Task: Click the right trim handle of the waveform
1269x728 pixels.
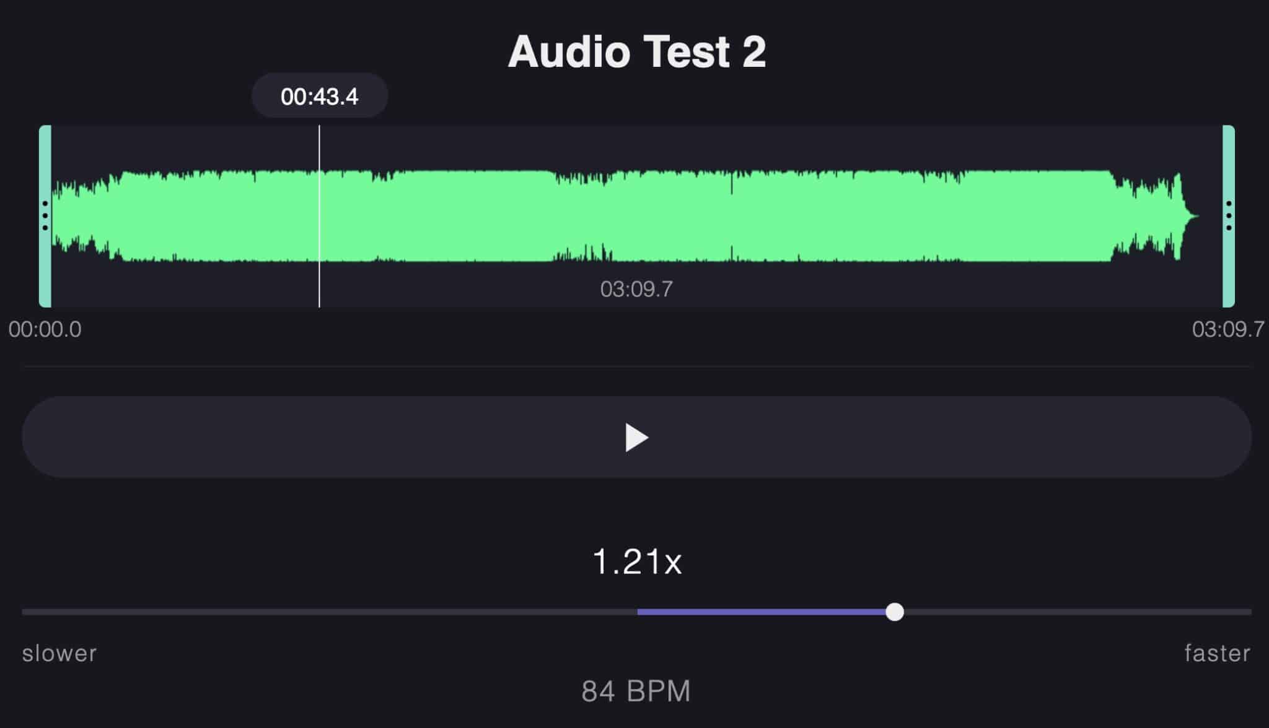Action: pos(1228,216)
